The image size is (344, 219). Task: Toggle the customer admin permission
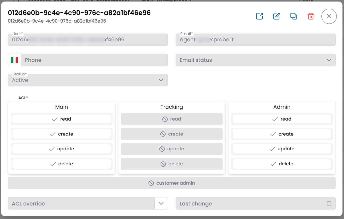[172, 183]
